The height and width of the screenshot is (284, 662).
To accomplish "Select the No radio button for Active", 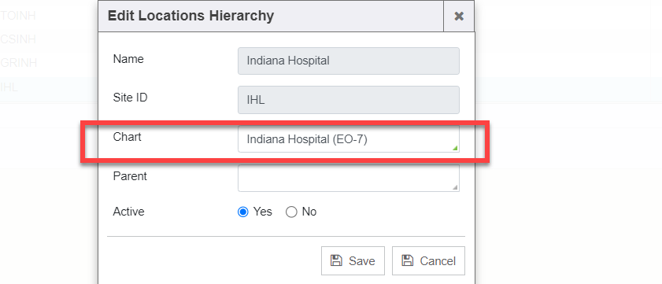I will tap(291, 212).
